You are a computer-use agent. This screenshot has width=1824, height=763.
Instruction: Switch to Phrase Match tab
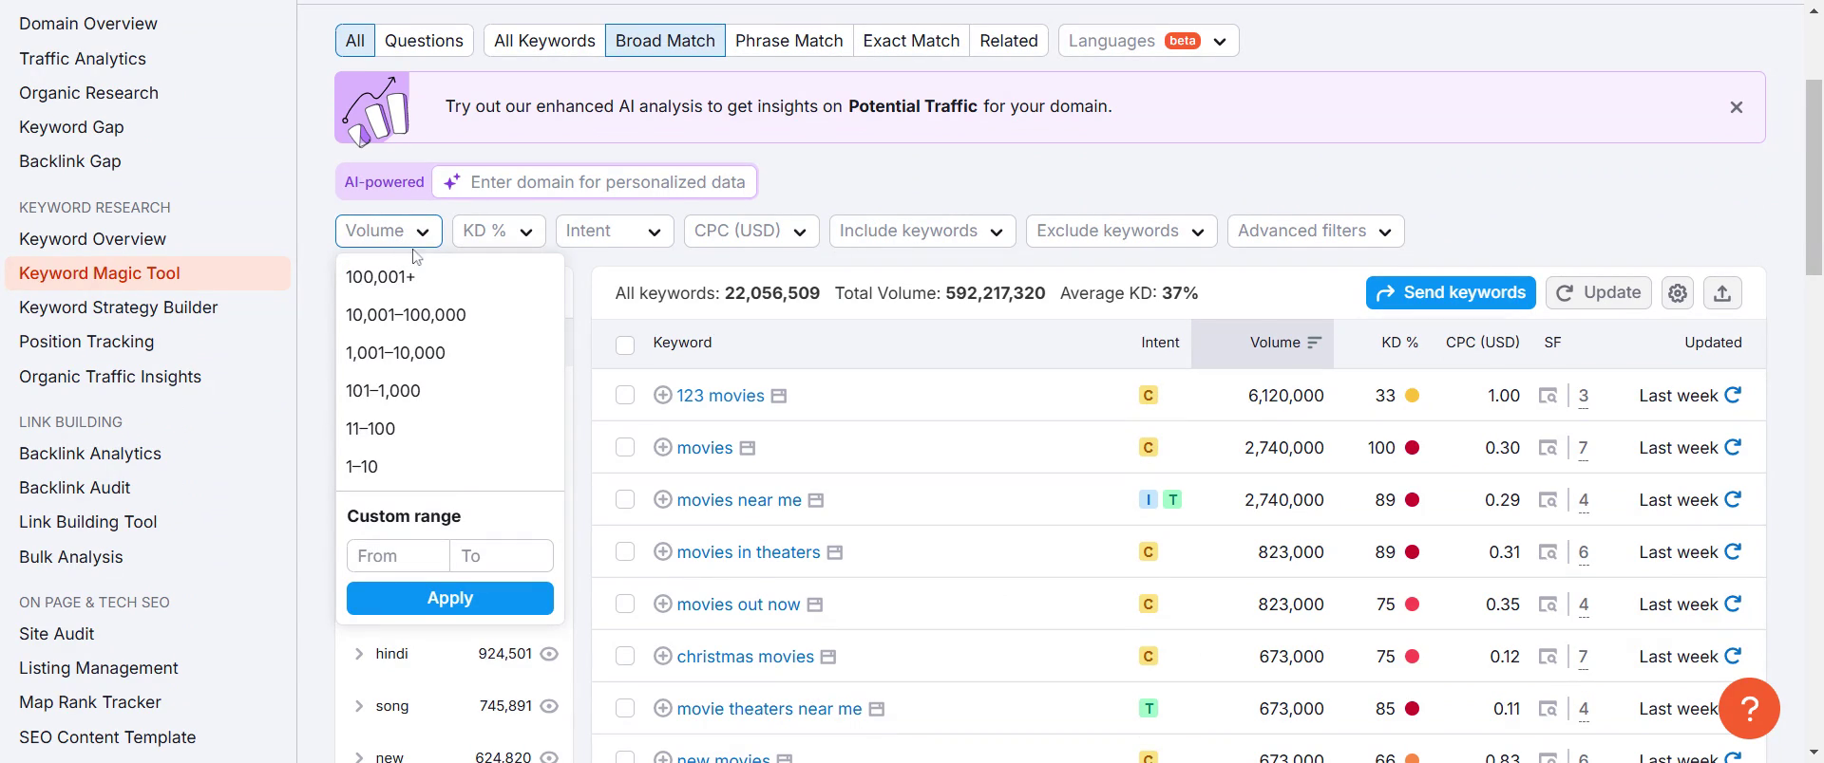click(788, 41)
